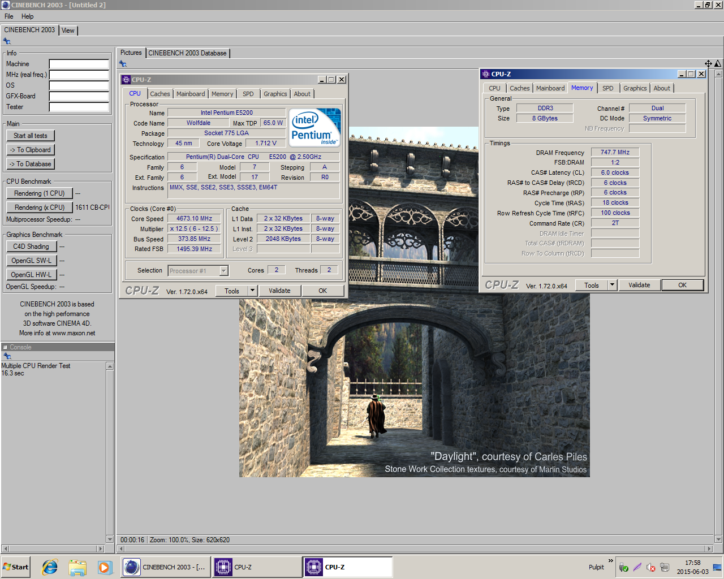Viewport: 724px width, 579px height.
Task: Open the File menu
Action: pos(9,16)
